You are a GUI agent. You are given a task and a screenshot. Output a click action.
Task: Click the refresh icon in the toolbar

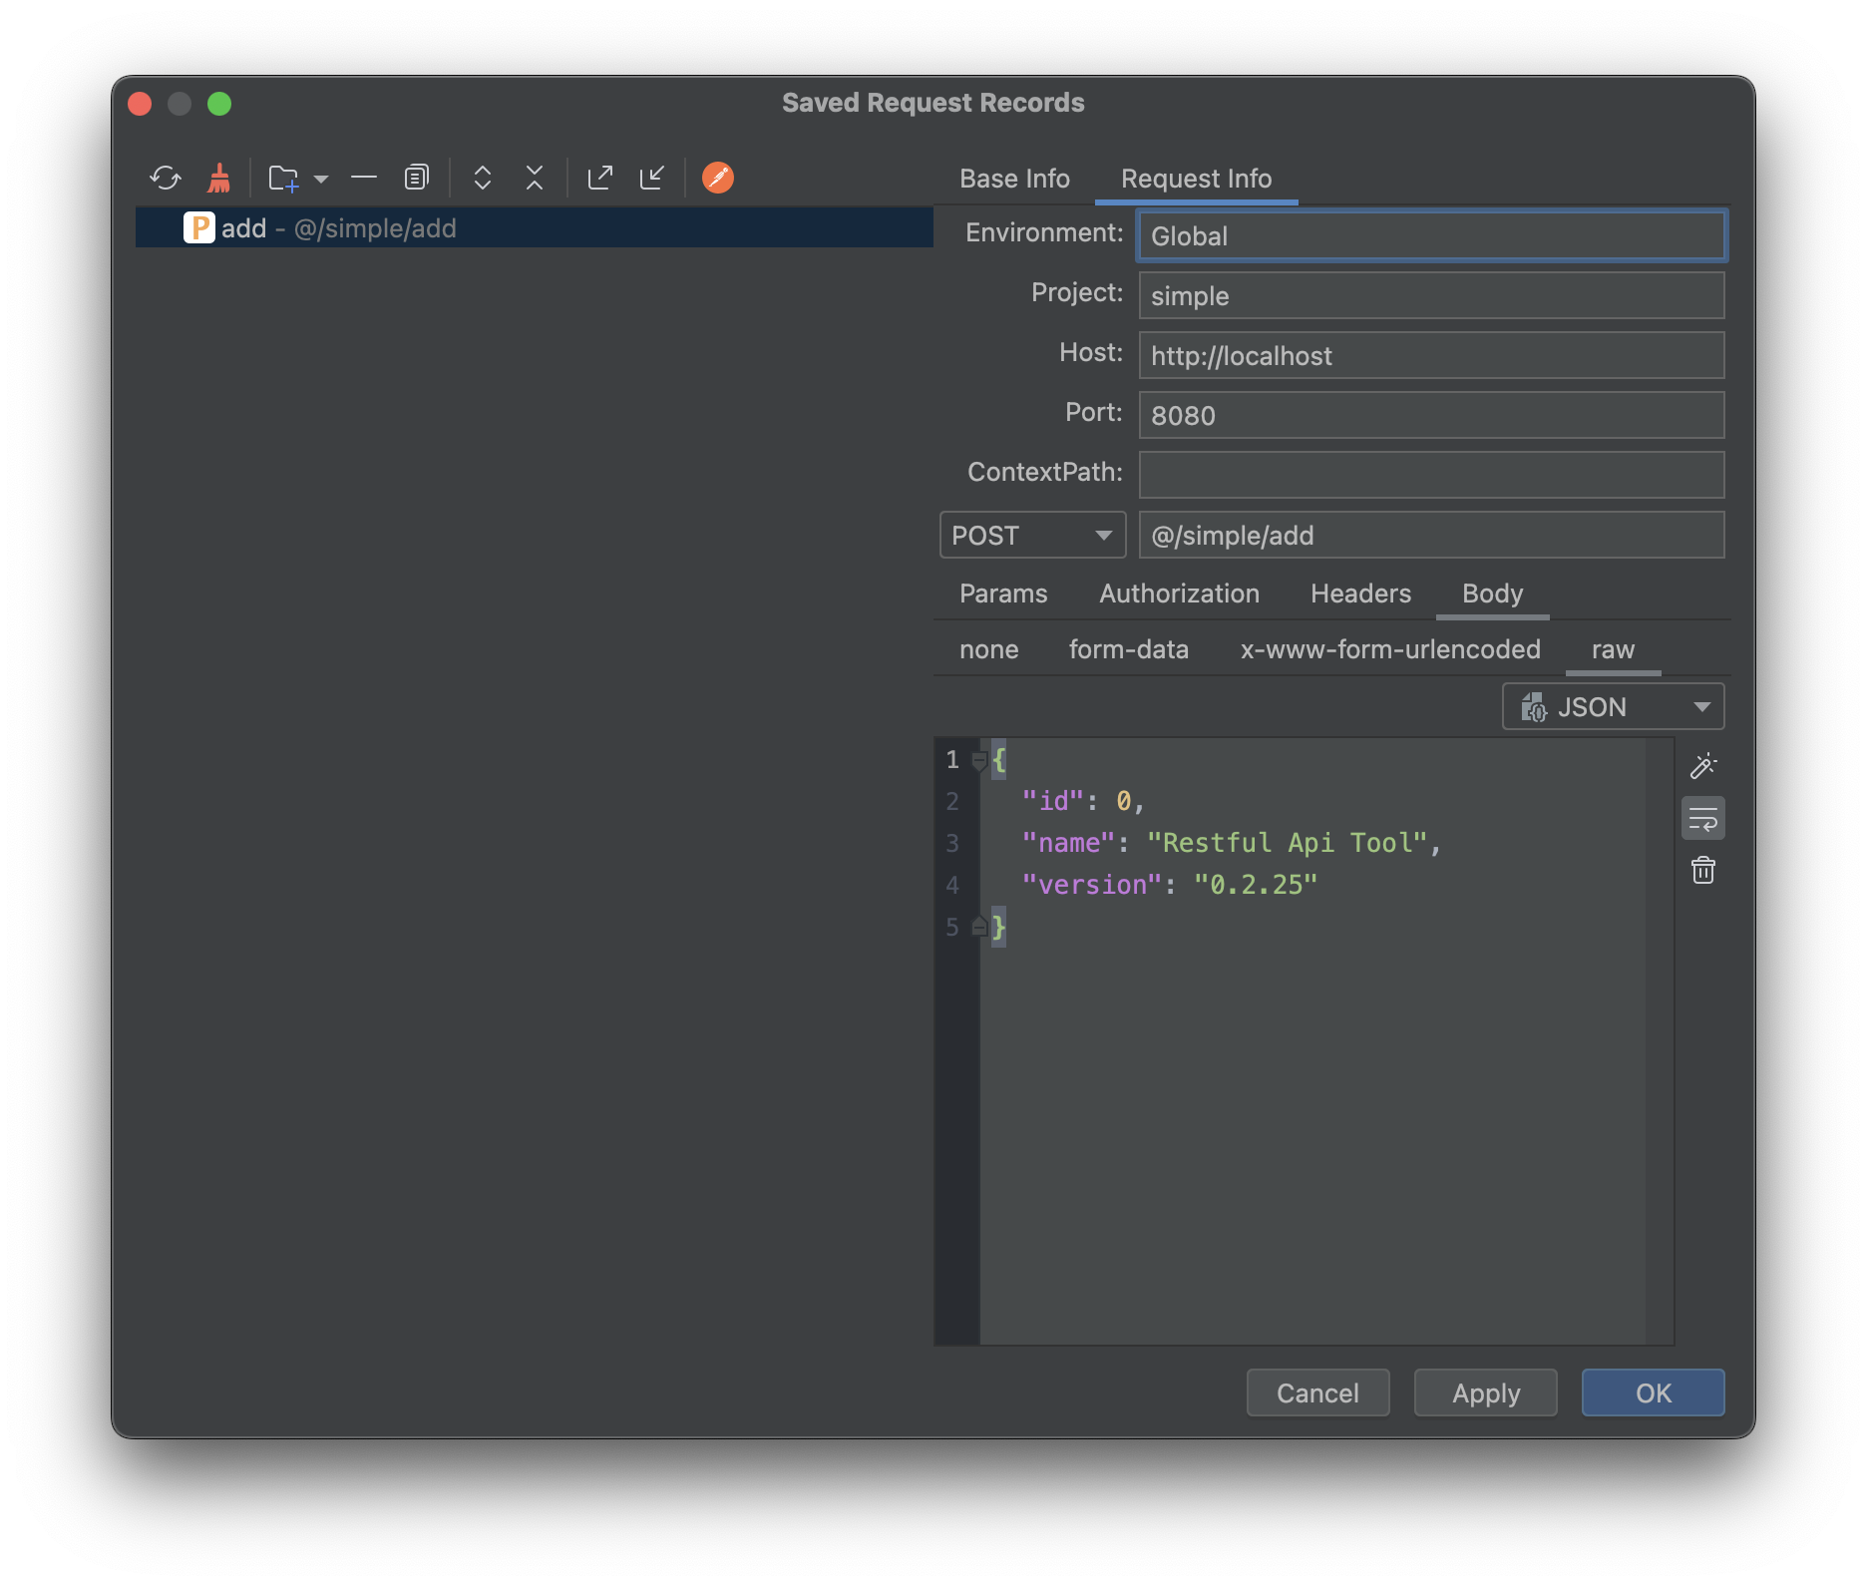167,178
